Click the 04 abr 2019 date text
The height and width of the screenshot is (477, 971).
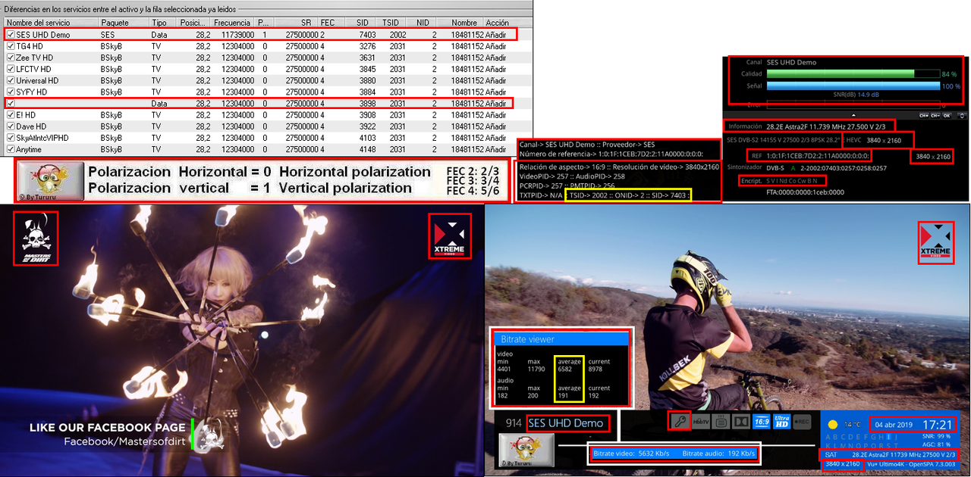pos(894,425)
